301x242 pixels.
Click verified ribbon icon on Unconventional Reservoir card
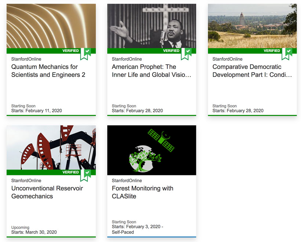[86, 175]
